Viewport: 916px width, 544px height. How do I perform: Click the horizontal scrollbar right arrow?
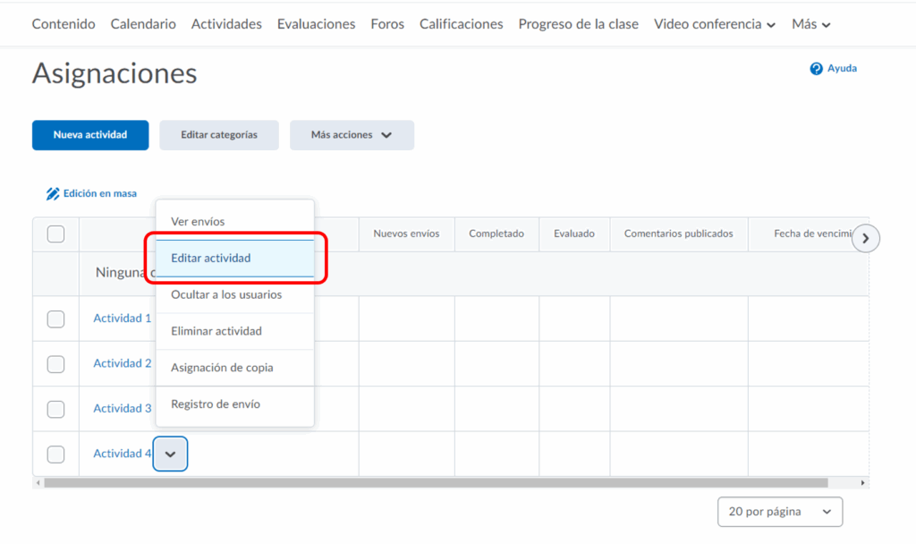pos(862,483)
